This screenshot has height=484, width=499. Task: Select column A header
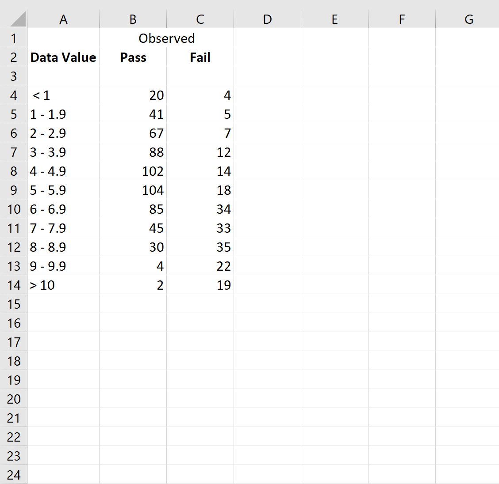coord(63,19)
